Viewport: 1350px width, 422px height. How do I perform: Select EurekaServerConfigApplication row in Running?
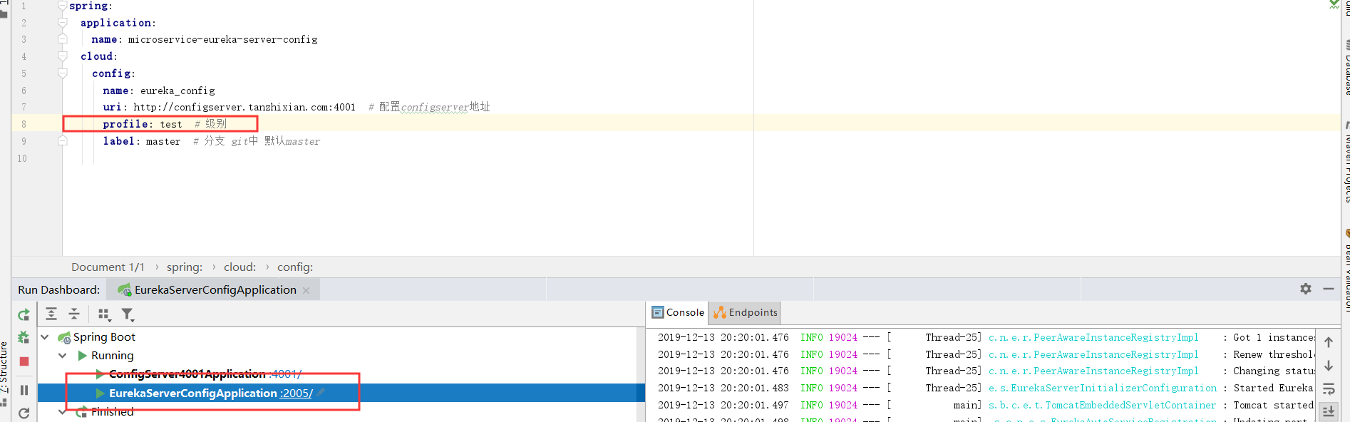point(341,393)
